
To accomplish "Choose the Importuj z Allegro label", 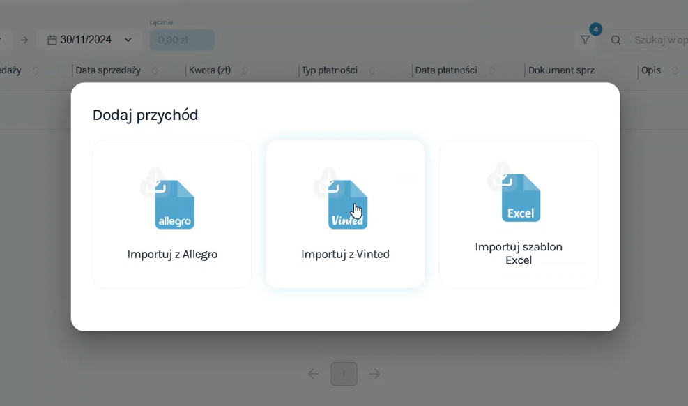I will tap(172, 254).
